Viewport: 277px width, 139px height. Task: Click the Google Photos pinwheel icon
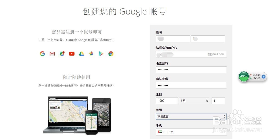pyautogui.click(x=91, y=54)
